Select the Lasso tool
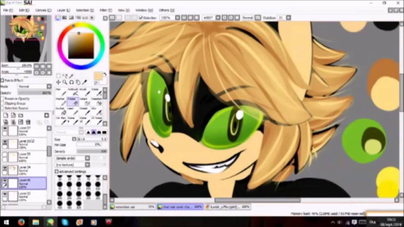404x227 pixels. pyautogui.click(x=65, y=76)
